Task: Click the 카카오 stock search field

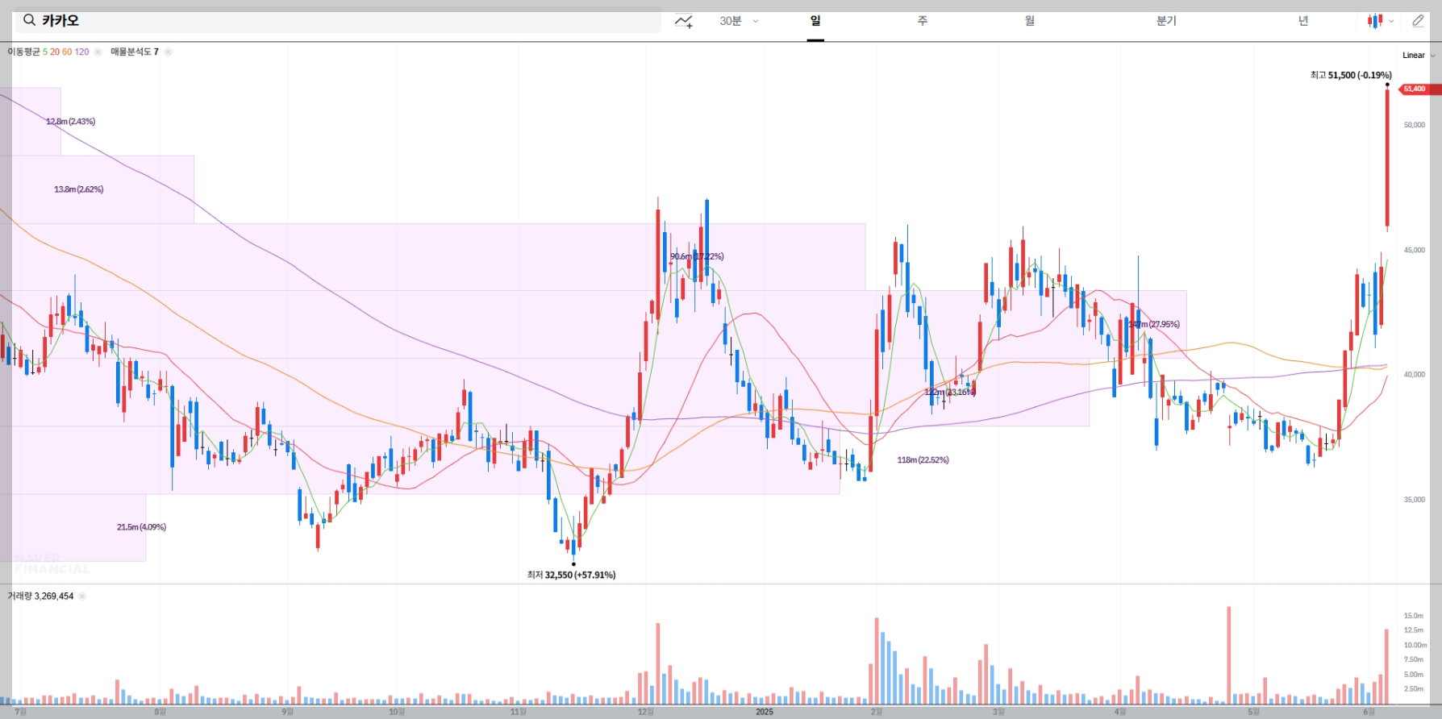Action: click(x=338, y=20)
